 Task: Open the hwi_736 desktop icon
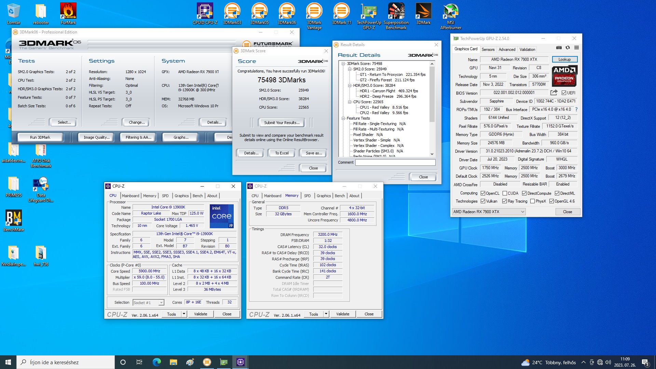(x=41, y=256)
